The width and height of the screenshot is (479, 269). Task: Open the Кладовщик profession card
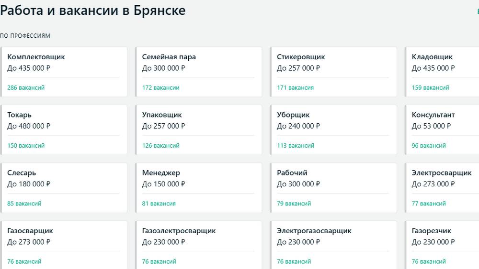coord(442,72)
